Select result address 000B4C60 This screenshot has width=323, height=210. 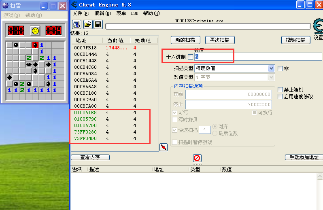[x=85, y=67]
